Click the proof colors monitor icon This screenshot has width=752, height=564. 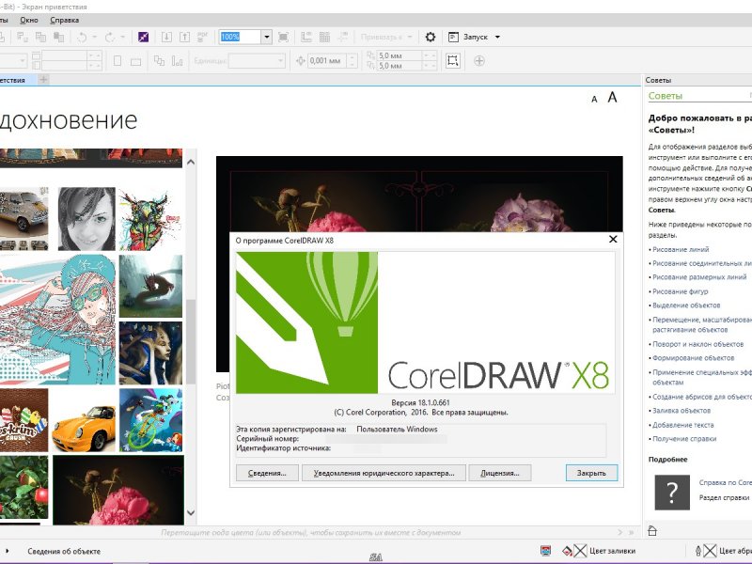546,551
